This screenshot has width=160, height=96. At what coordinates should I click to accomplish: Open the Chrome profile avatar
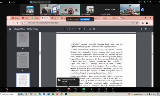coord(147,23)
